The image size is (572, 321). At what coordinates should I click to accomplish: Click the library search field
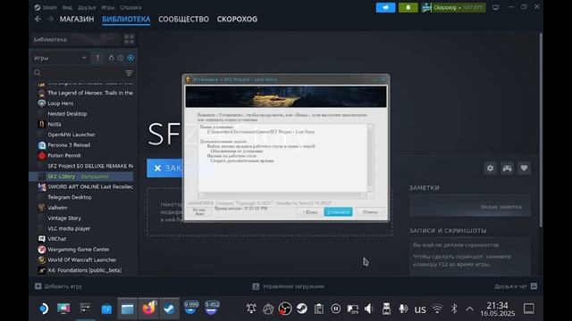(x=79, y=73)
